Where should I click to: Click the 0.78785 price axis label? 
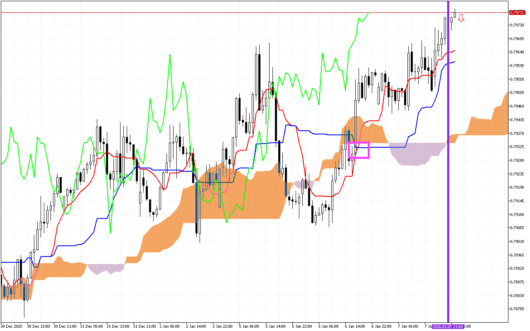point(517,309)
